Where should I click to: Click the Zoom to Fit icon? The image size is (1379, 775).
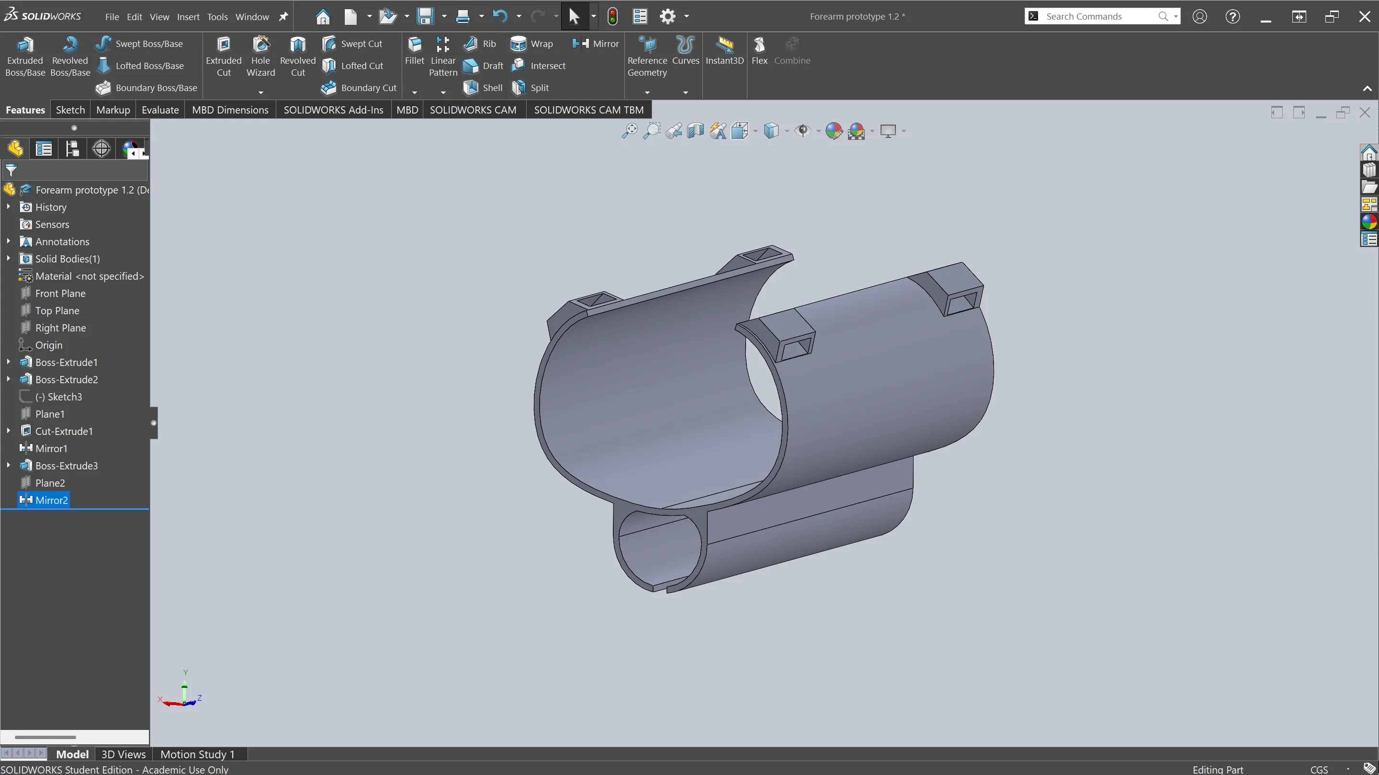[x=629, y=131]
